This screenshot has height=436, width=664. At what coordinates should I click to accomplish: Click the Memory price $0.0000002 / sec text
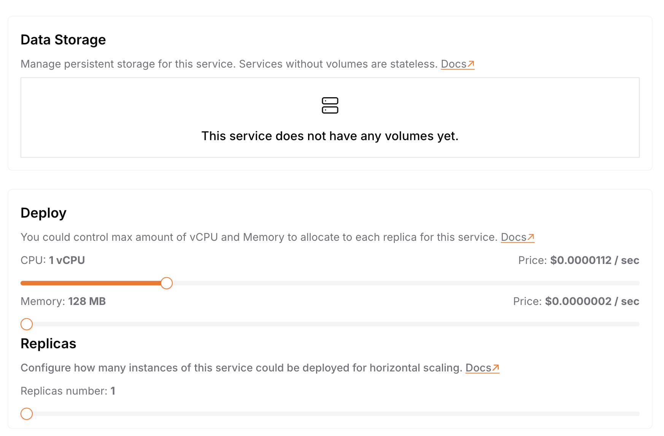tap(576, 301)
